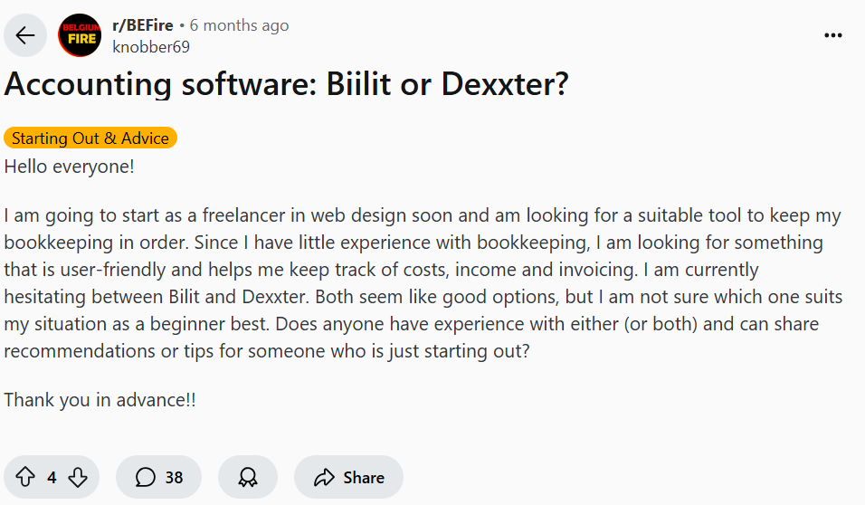Click the "Hello everyone!" greeting line
This screenshot has height=505, width=865.
point(70,167)
